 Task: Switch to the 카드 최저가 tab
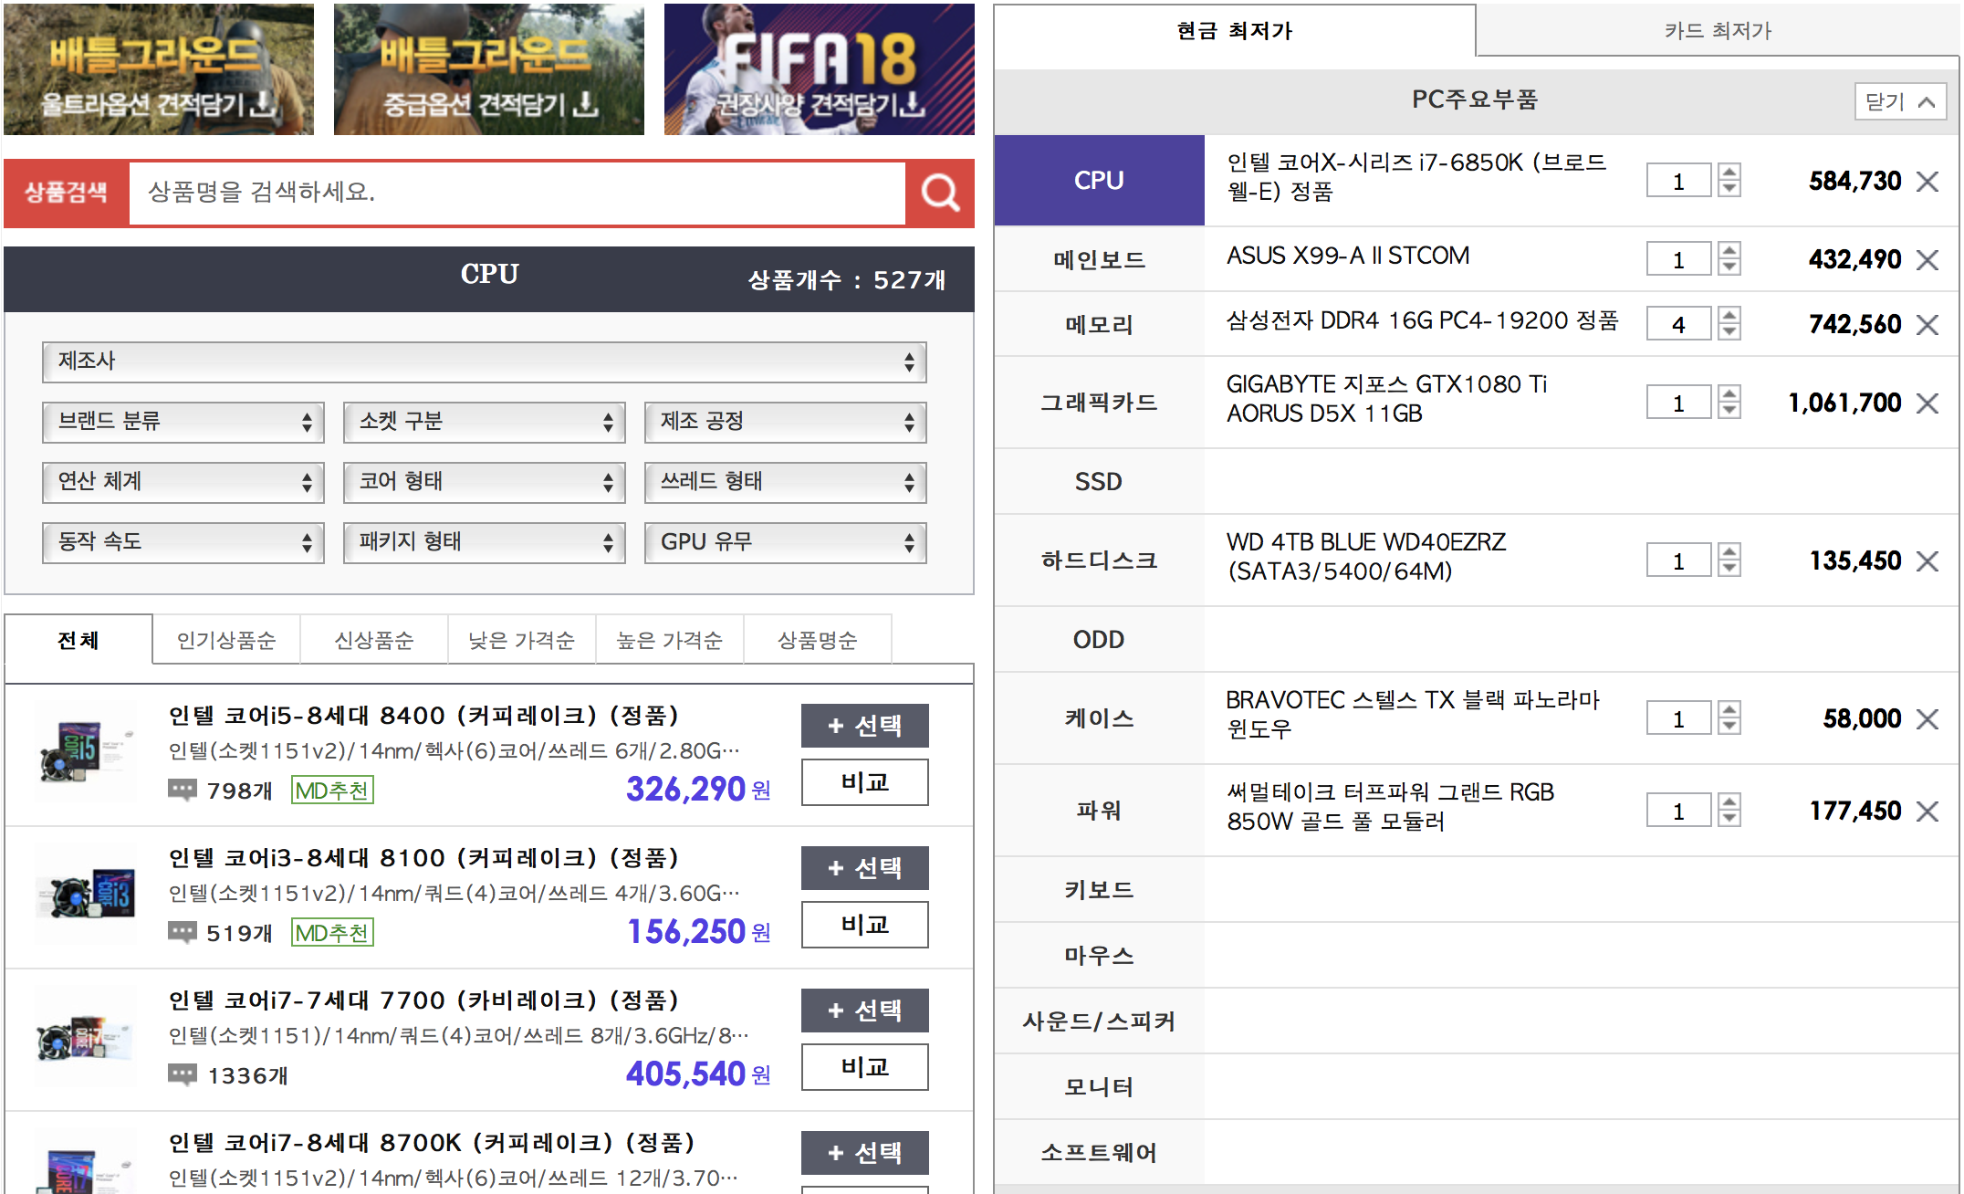pyautogui.click(x=1718, y=31)
